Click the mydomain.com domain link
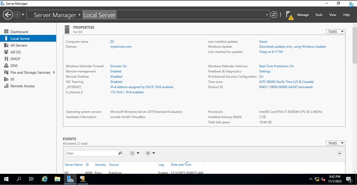357x185 pixels. [121, 47]
